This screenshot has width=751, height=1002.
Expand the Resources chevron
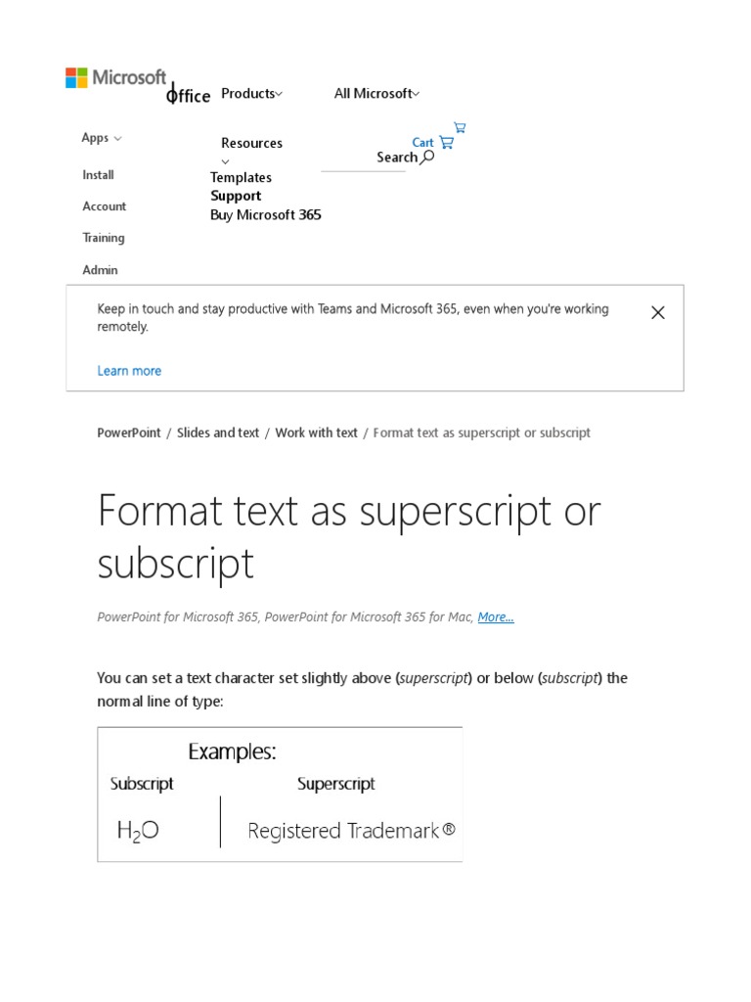[x=225, y=161]
